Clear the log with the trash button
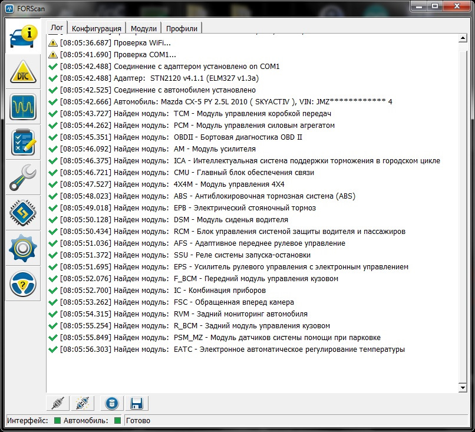Image resolution: width=475 pixels, height=432 pixels. pyautogui.click(x=112, y=404)
